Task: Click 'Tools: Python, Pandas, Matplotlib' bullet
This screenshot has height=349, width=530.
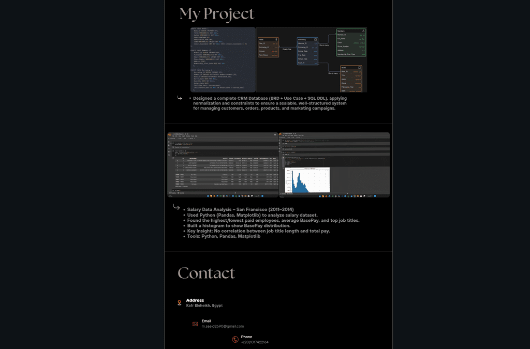Action: click(x=224, y=237)
